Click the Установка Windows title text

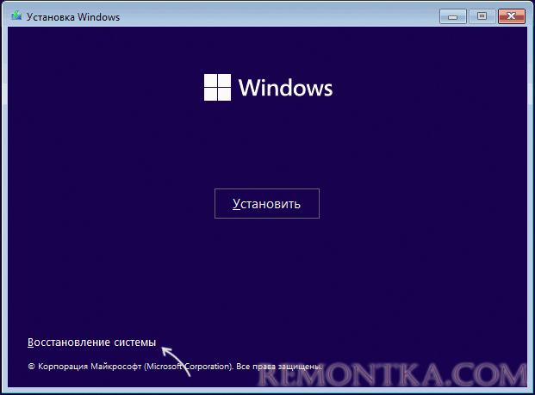pos(73,17)
